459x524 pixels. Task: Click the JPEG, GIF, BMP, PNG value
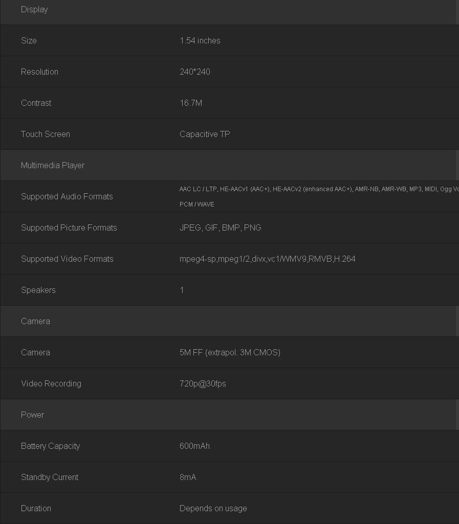(x=221, y=228)
